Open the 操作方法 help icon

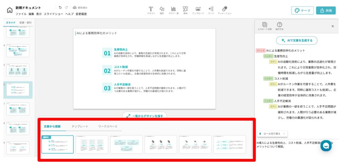[279, 24]
